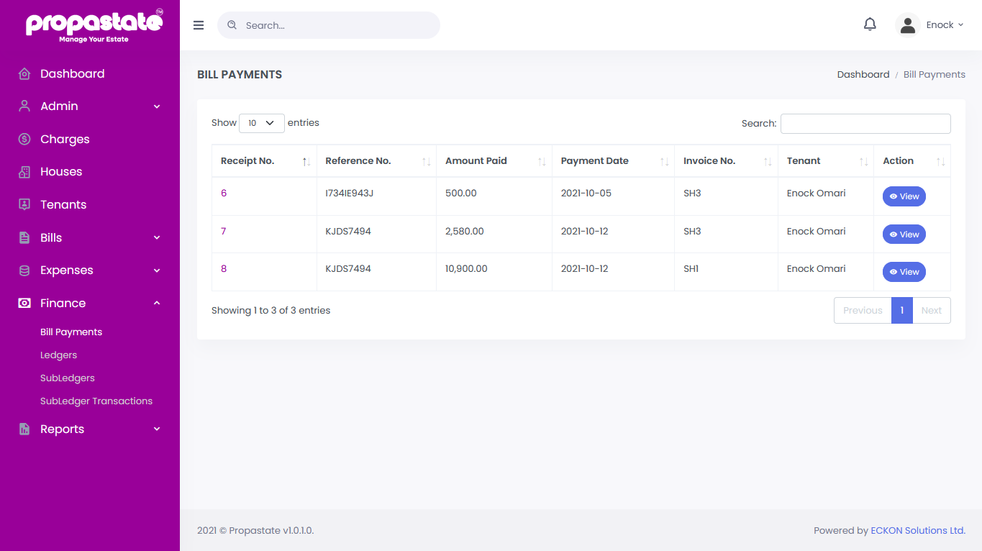
Task: Expand the Admin sidebar menu
Action: [x=90, y=106]
